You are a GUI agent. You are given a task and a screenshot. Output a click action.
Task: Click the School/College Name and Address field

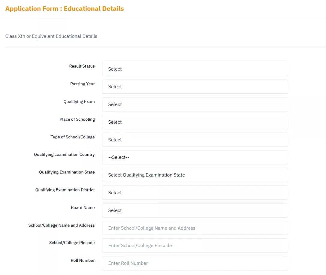[195, 228]
